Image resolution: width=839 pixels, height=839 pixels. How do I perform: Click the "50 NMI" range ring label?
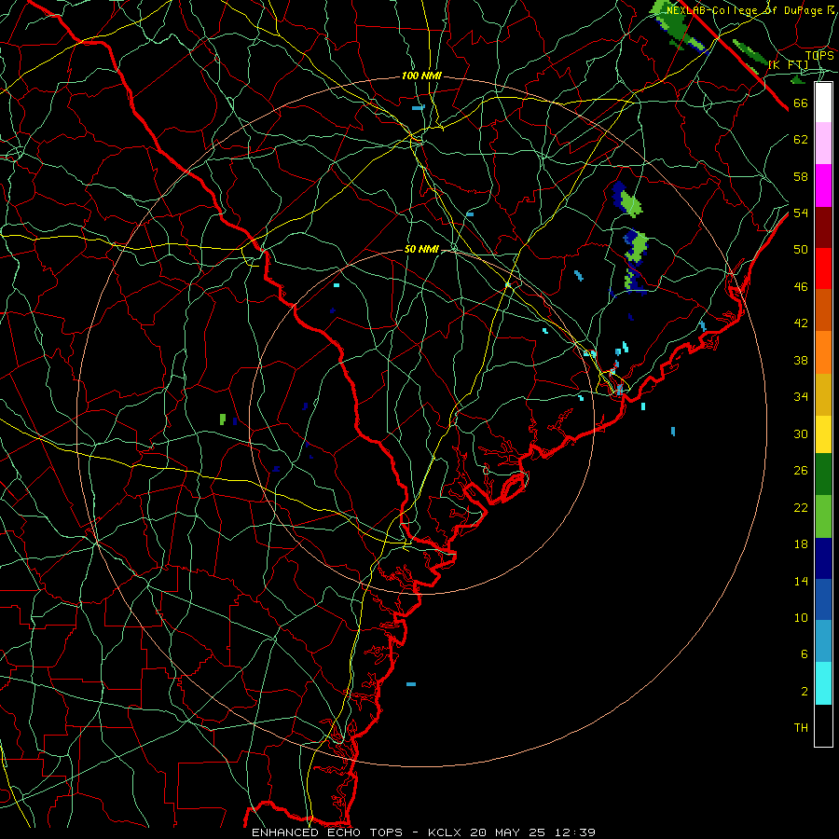pos(421,249)
